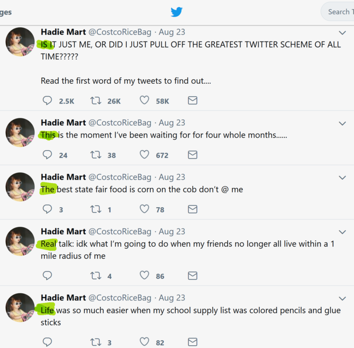
Task: Open the chevron menu on "Real talk" tweet
Action: pyautogui.click(x=342, y=232)
